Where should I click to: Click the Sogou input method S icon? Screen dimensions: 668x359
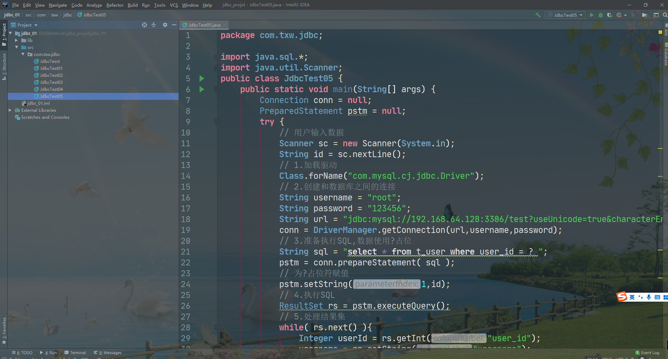(x=622, y=296)
